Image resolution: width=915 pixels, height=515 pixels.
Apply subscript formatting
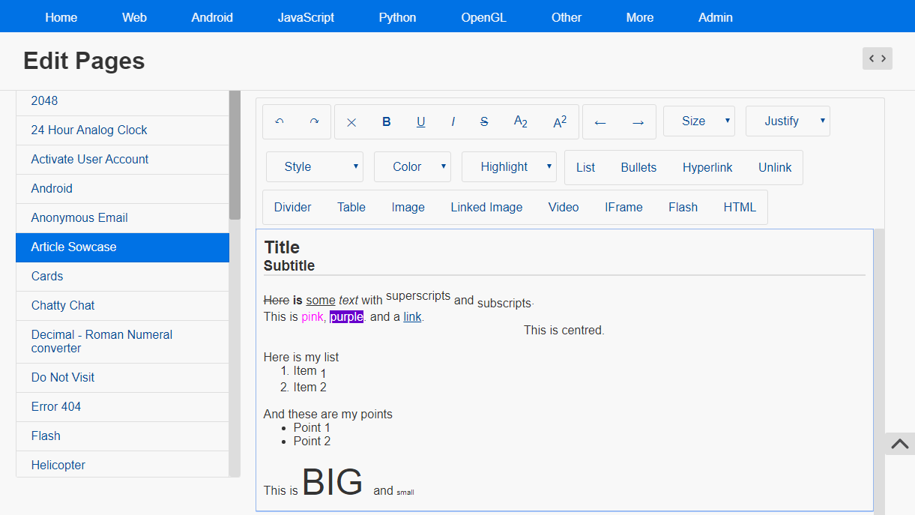[521, 122]
